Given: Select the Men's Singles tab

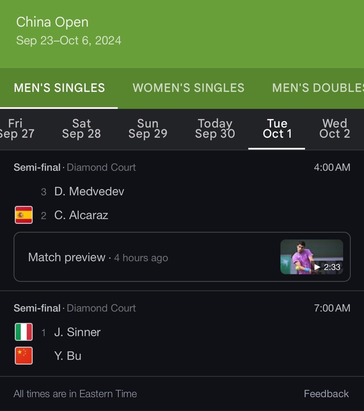Looking at the screenshot, I should [x=59, y=88].
